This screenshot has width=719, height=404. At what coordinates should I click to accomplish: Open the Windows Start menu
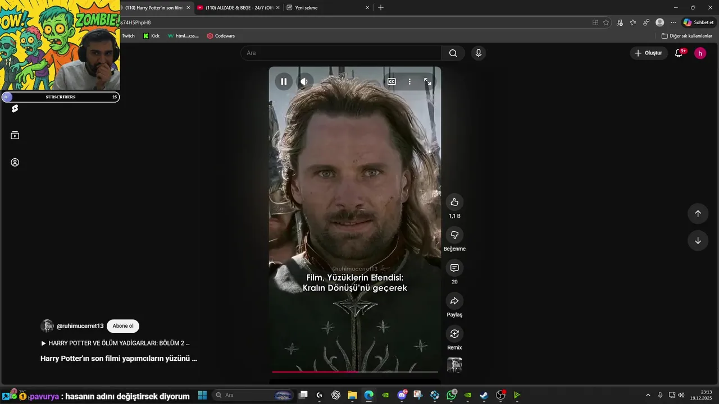click(202, 395)
